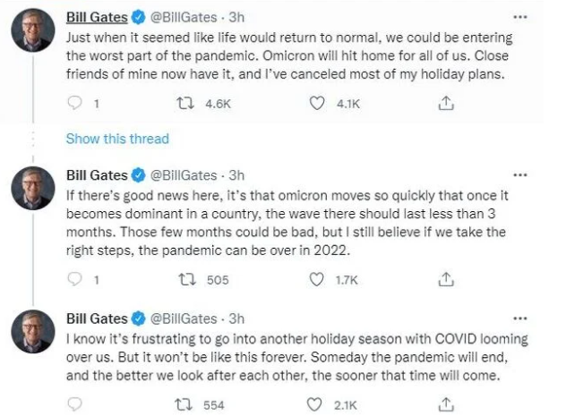The image size is (566, 416).
Task: Reply to the tweet about good news
Action: point(75,280)
